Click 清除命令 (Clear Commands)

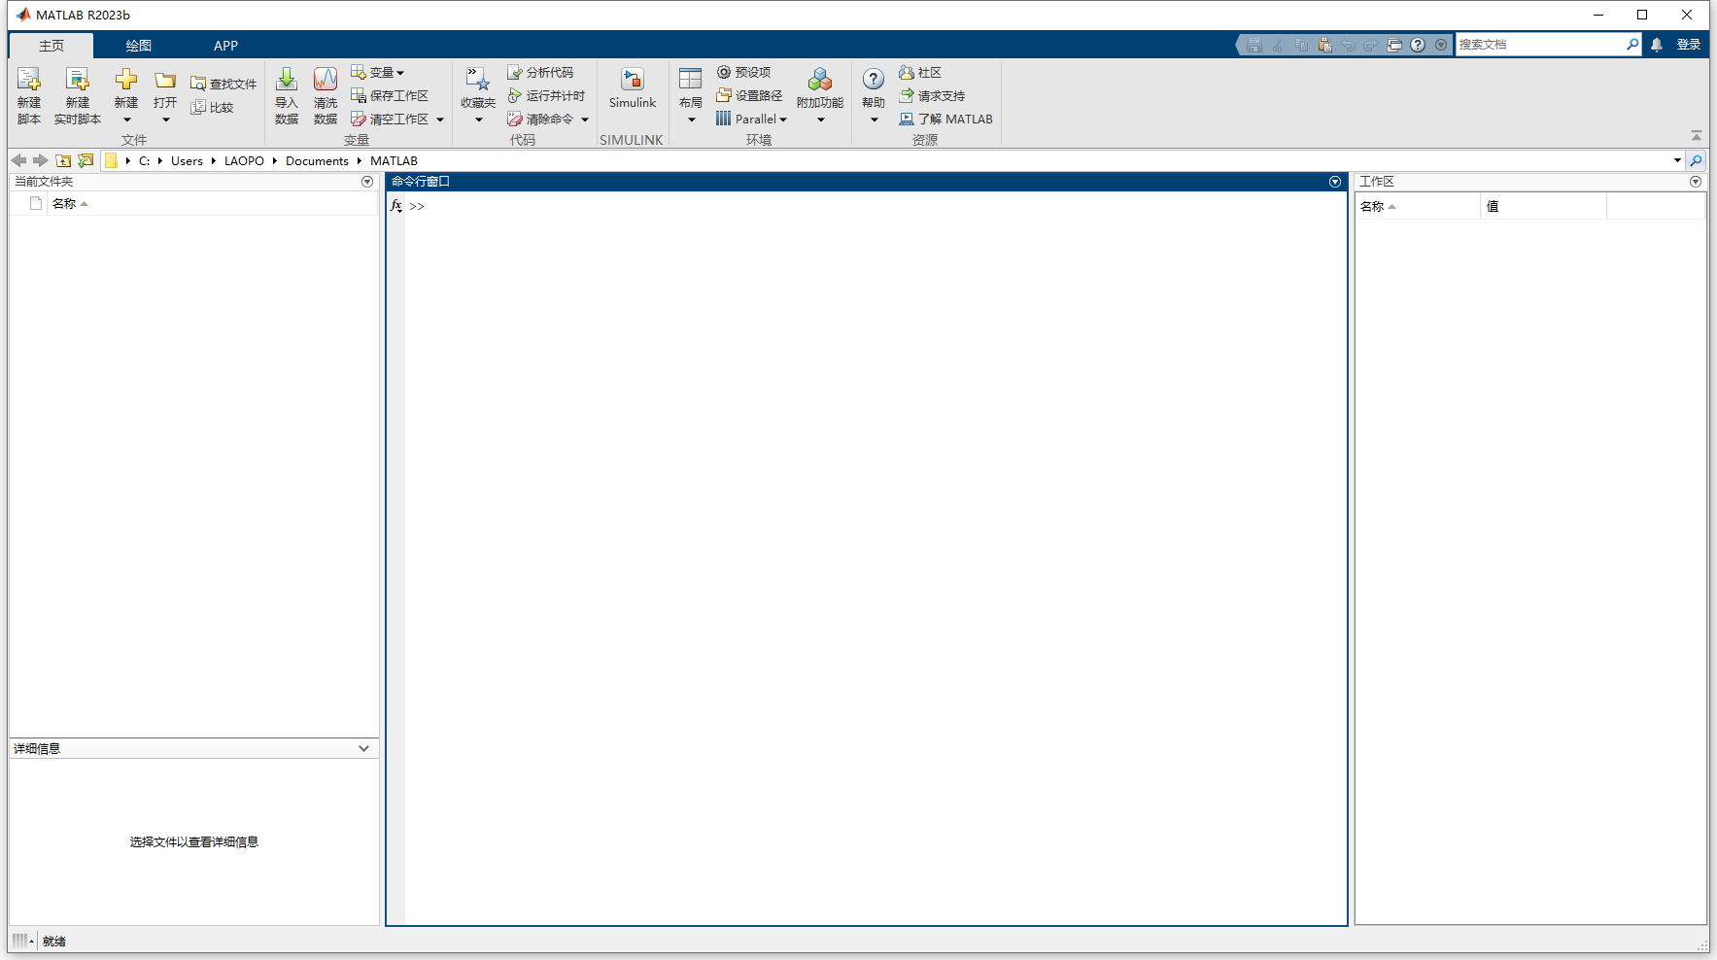pos(540,119)
